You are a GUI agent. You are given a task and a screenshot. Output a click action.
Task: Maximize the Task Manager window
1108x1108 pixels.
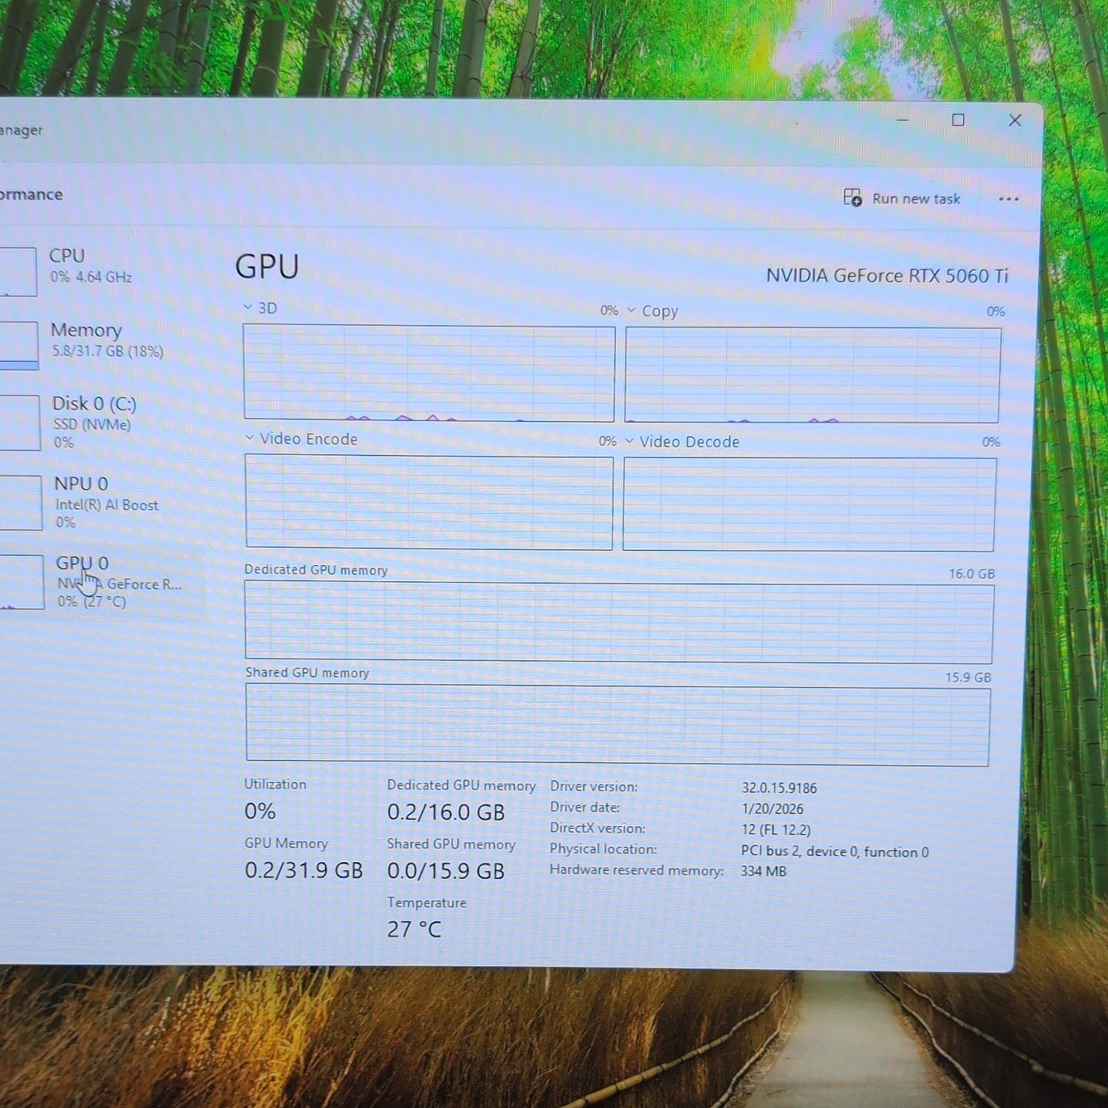958,120
